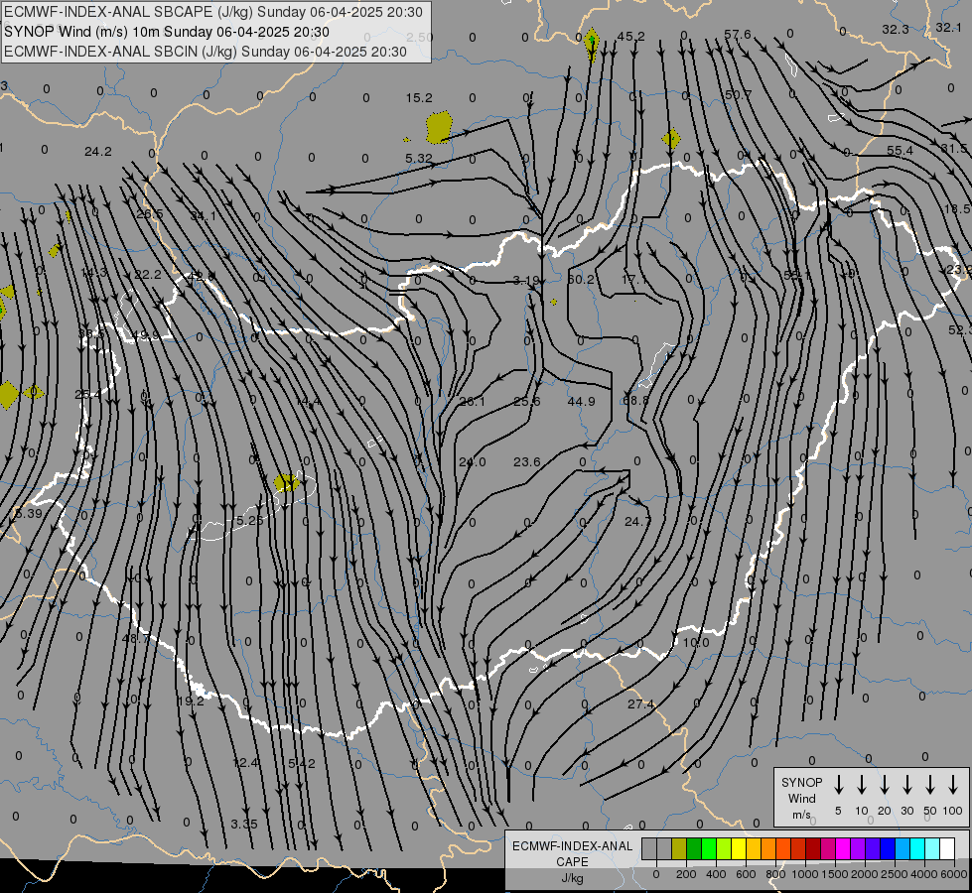The width and height of the screenshot is (972, 893).
Task: Click the ECMWF-INDEX-ANAL SBCAPE title line
Action: click(x=213, y=12)
